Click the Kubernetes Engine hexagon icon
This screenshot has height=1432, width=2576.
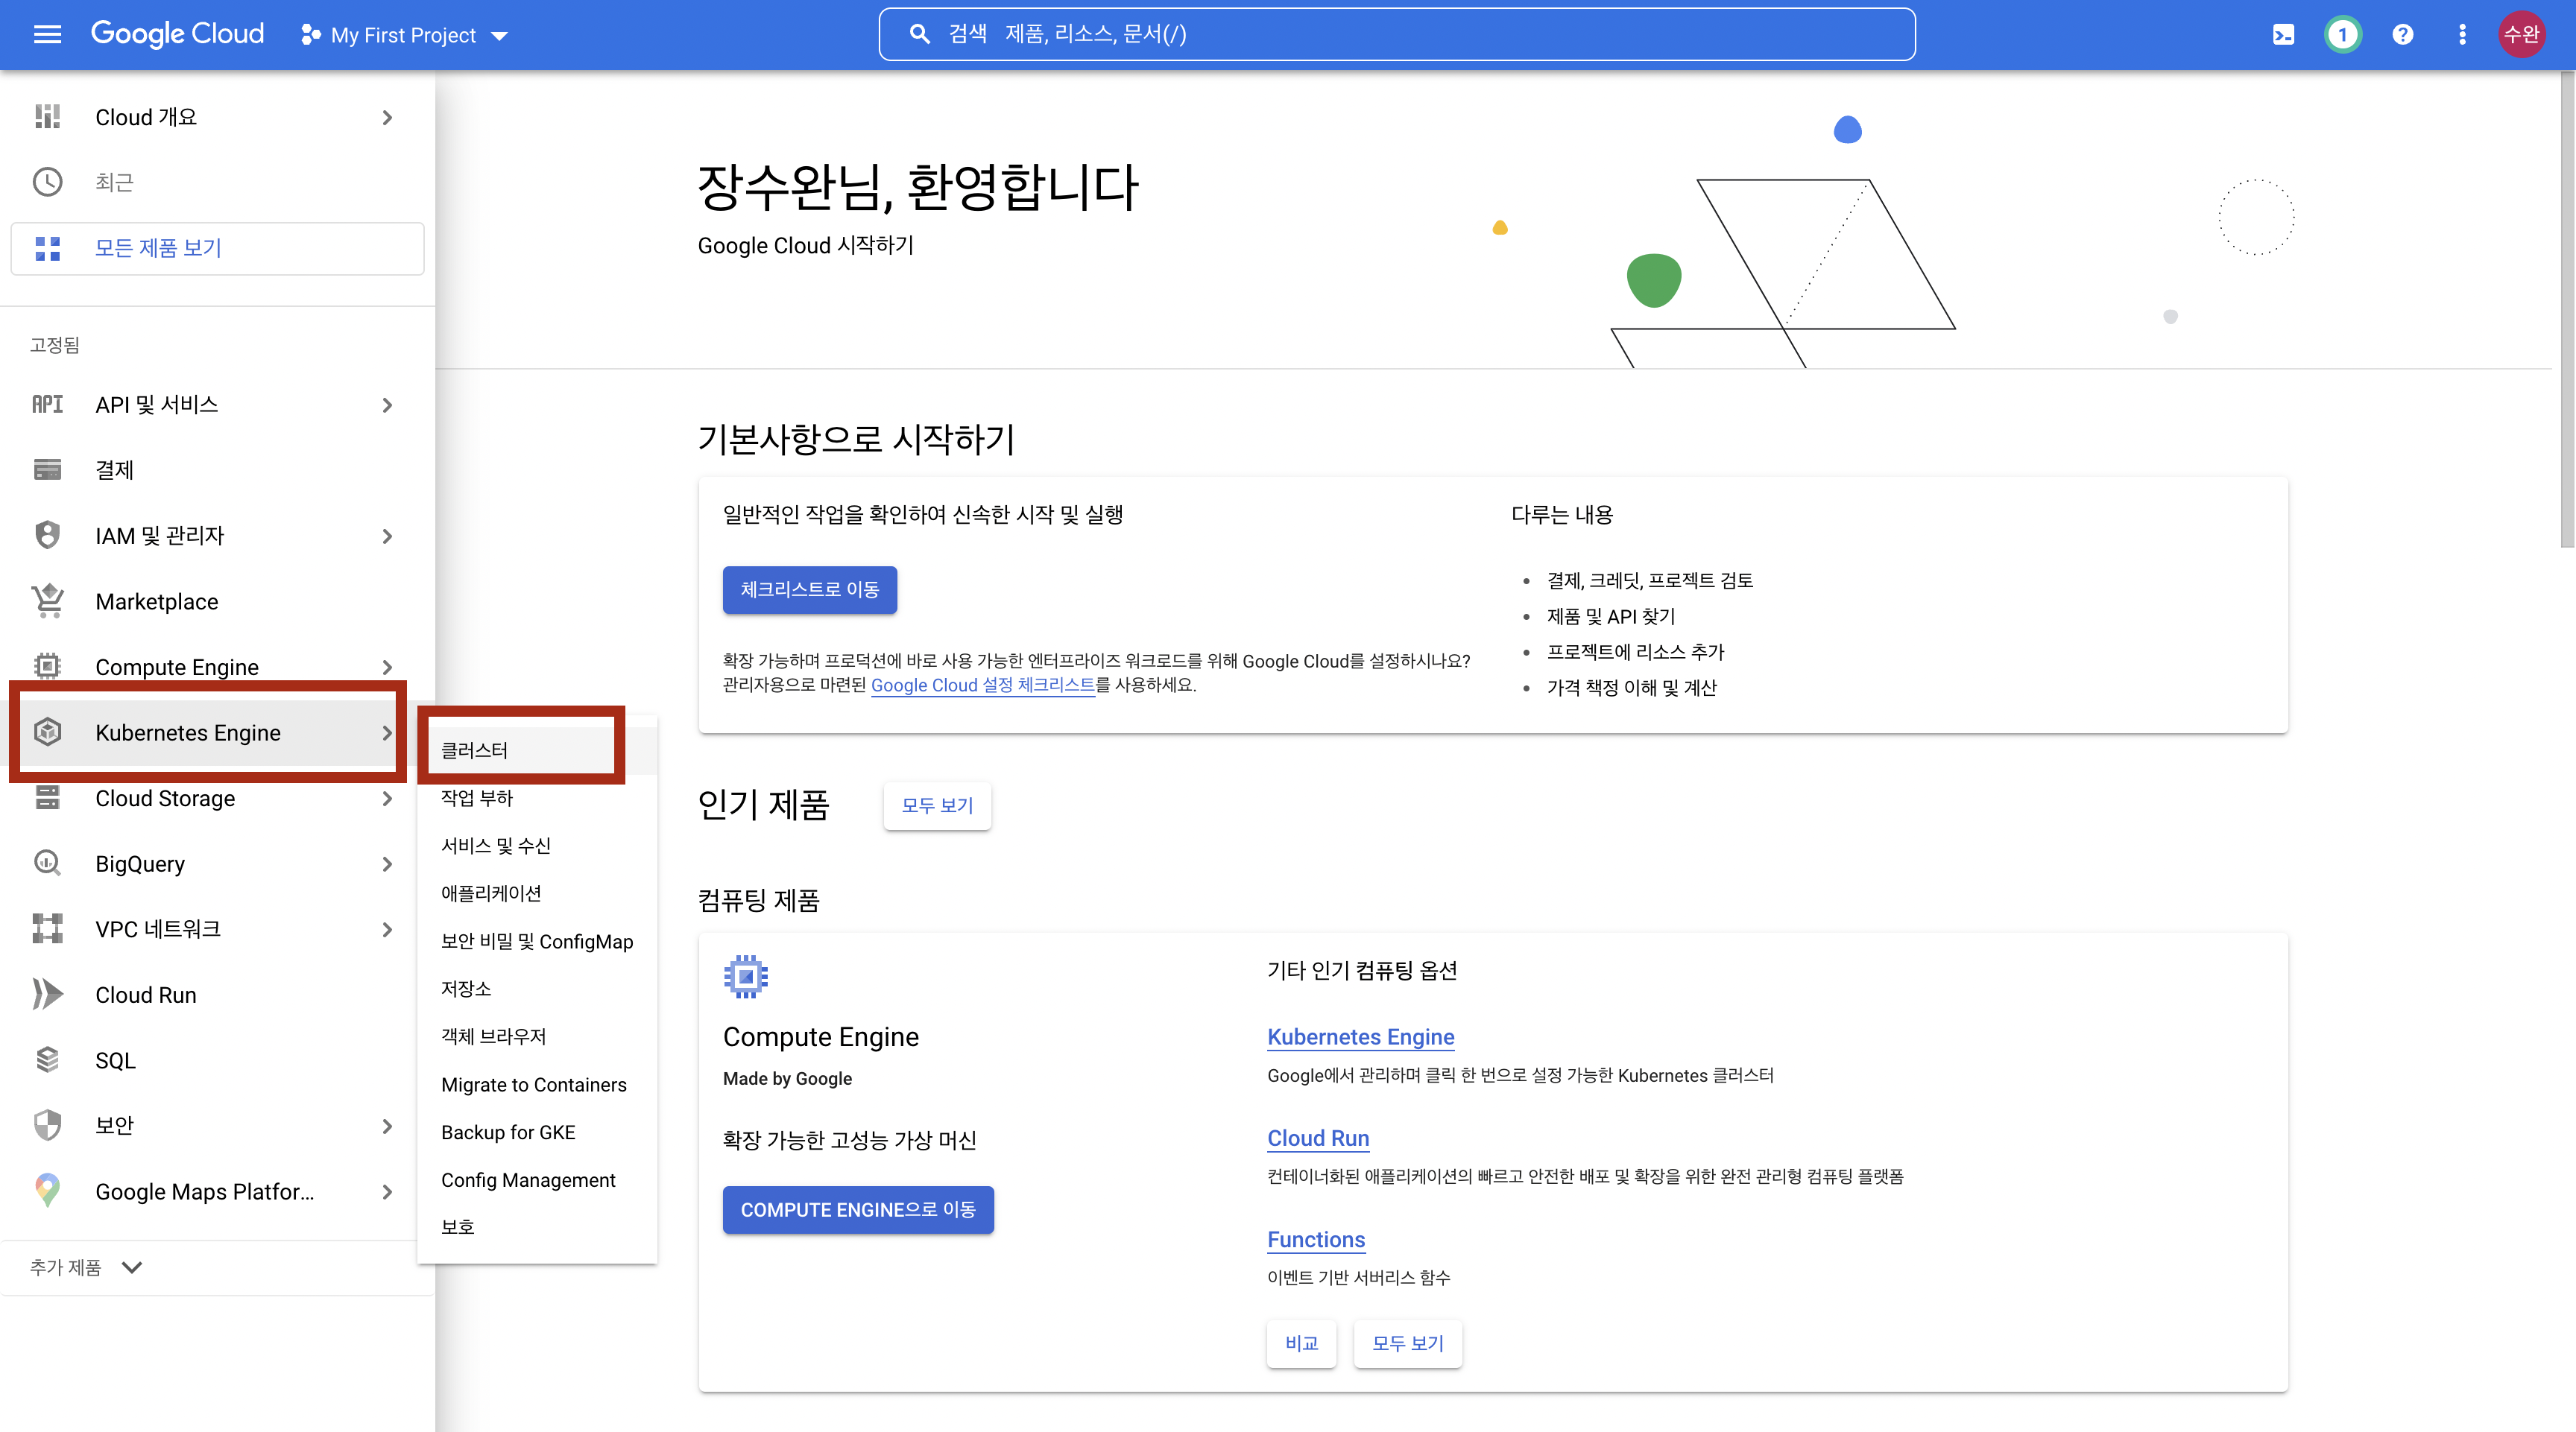47,732
